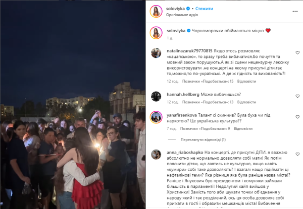Open the anna_riaboshapko username link
This screenshot has width=303, height=209.
[x=185, y=153]
